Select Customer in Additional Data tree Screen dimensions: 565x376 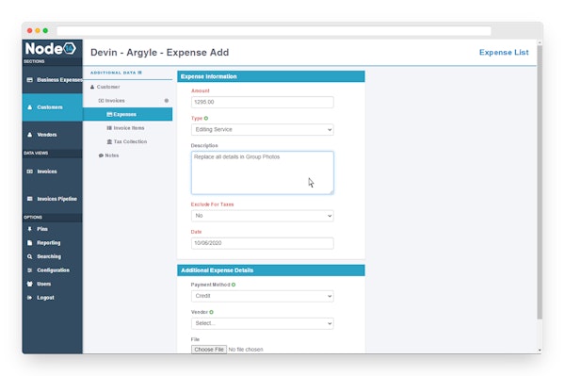tap(127, 87)
